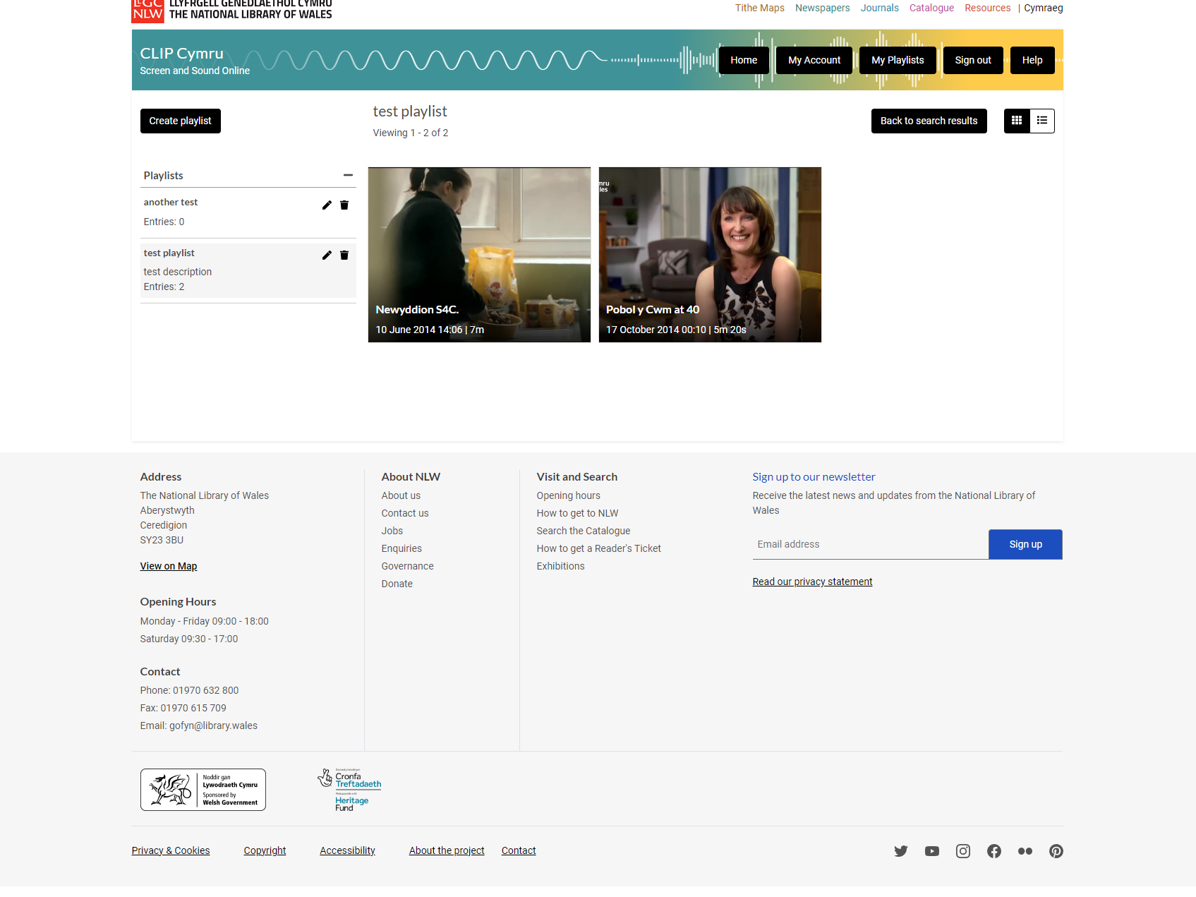Open How to get a Reader's Ticket

[x=599, y=548]
